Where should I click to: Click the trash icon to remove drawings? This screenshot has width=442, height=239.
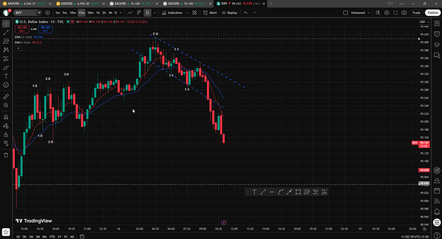6,155
